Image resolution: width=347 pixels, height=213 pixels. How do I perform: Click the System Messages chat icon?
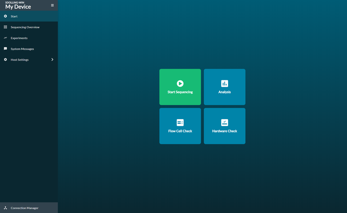(5, 49)
